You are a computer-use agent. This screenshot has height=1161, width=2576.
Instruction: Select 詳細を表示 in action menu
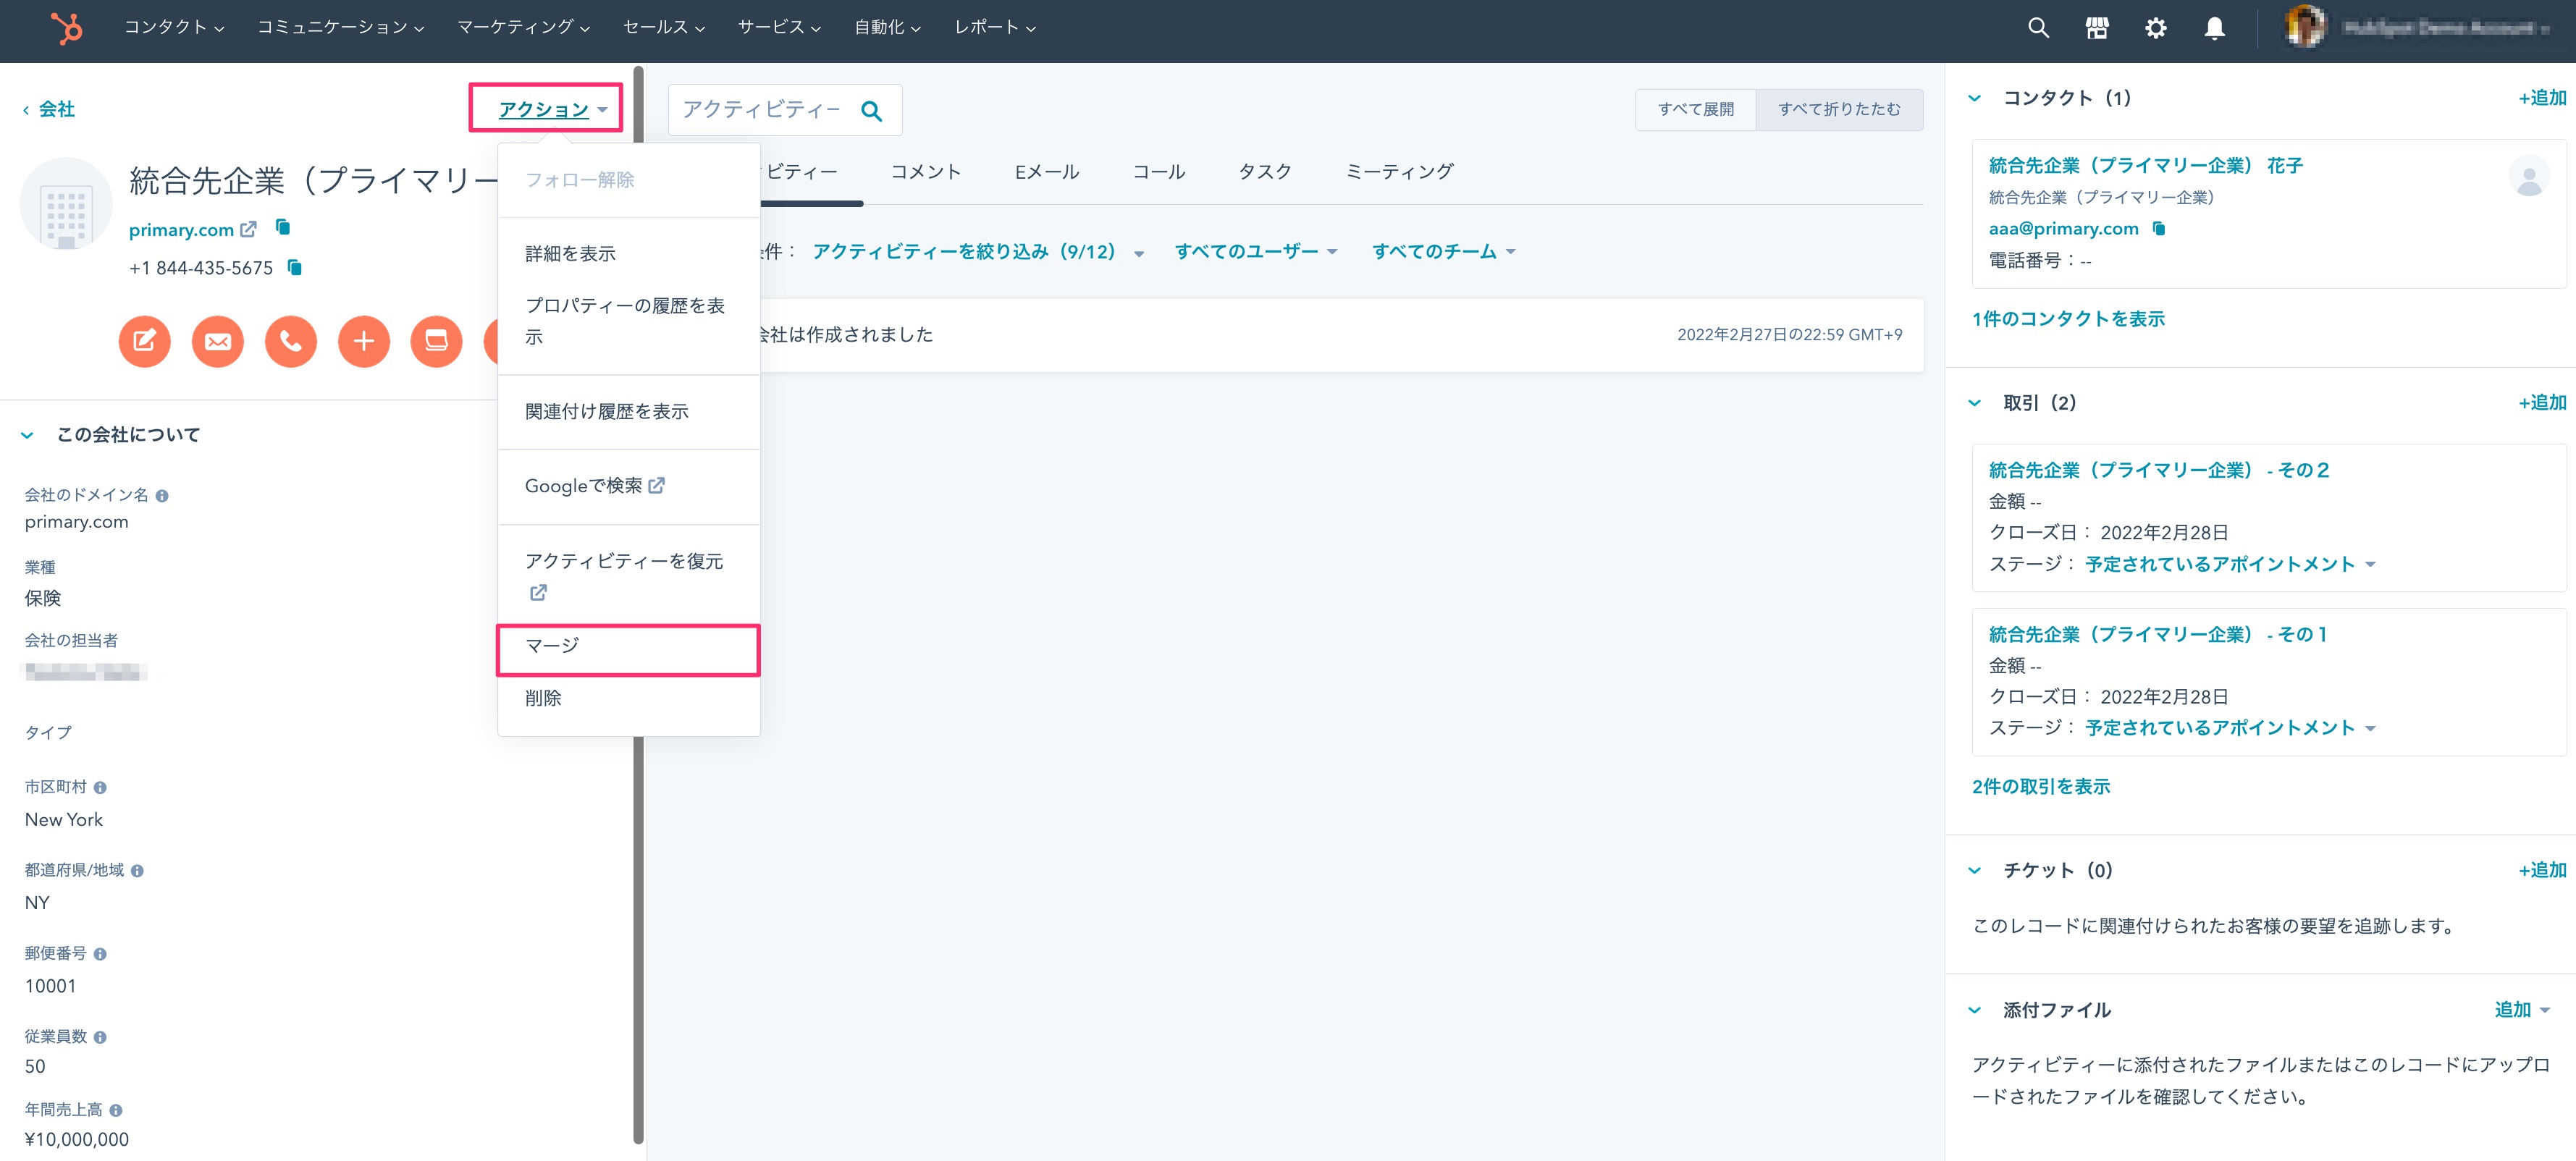628,254
